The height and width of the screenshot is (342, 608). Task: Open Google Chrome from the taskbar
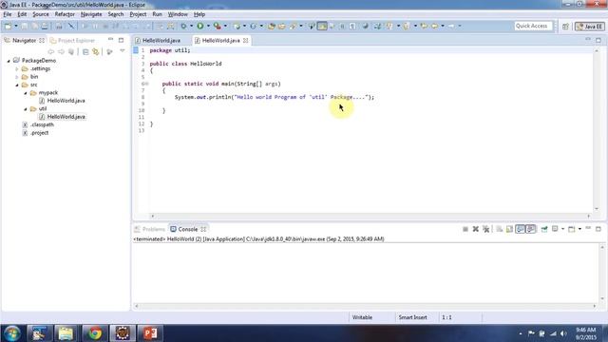pyautogui.click(x=95, y=333)
